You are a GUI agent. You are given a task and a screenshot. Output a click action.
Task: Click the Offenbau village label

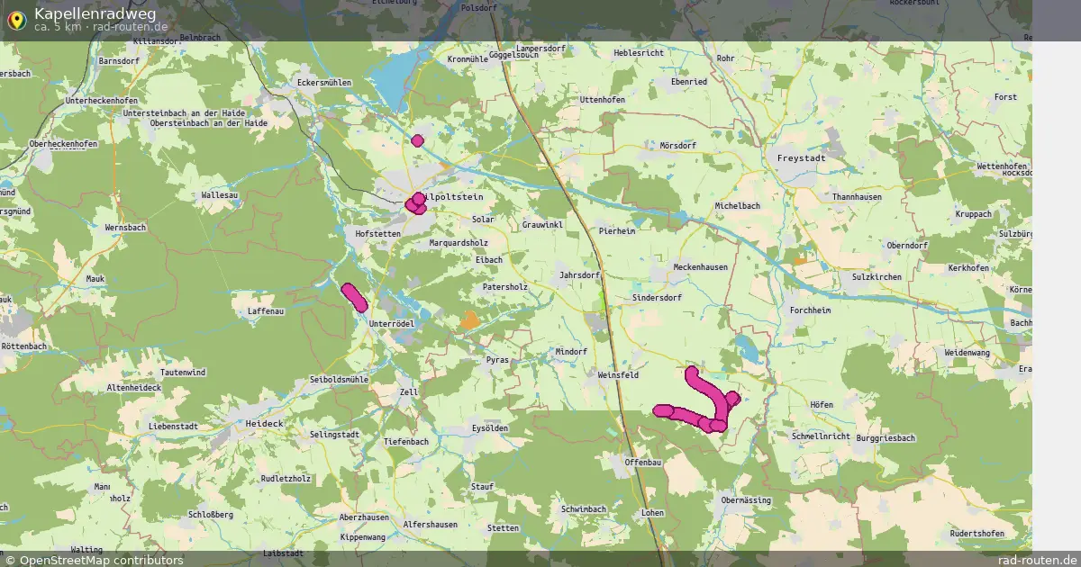(x=643, y=462)
